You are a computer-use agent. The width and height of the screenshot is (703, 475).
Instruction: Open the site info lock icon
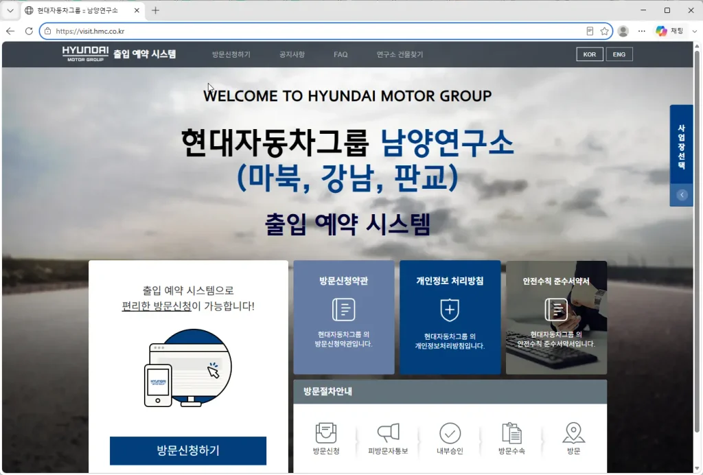(x=47, y=31)
